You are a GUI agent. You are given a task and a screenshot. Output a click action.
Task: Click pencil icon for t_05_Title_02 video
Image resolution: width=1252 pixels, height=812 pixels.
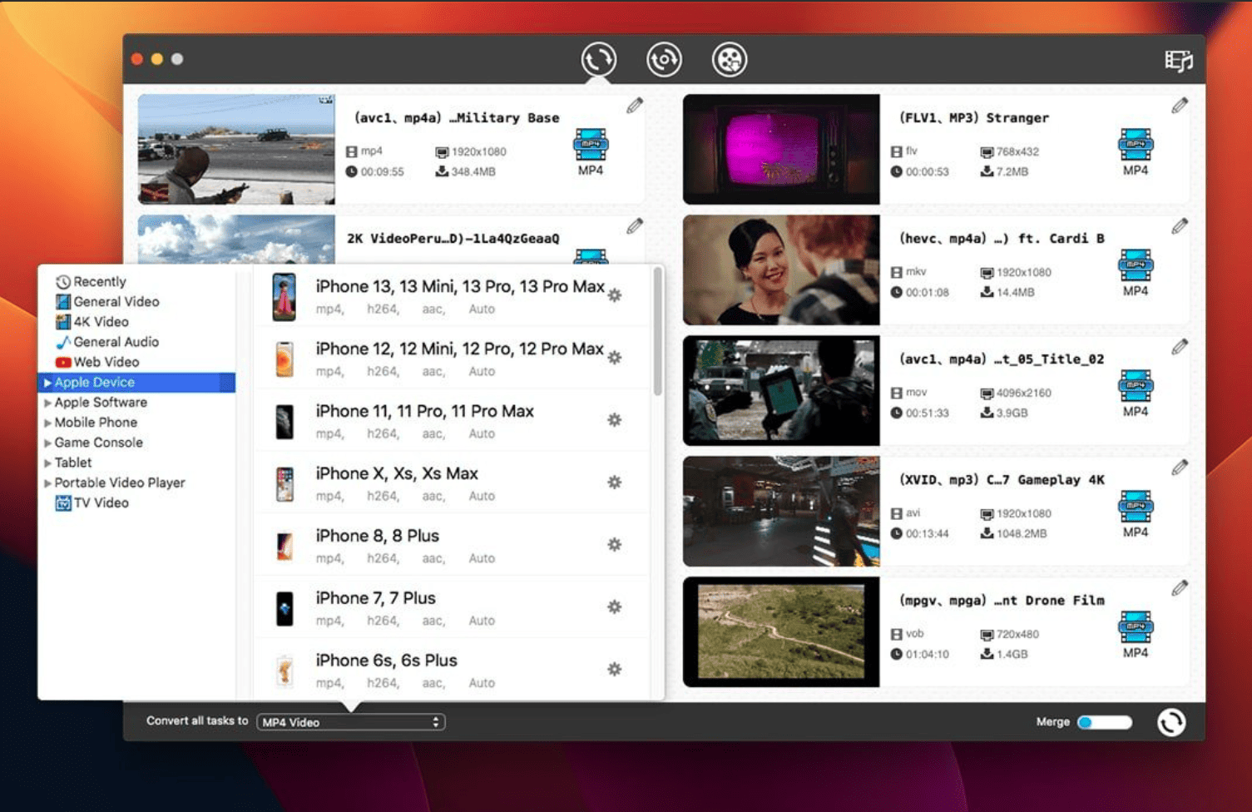[x=1180, y=347]
